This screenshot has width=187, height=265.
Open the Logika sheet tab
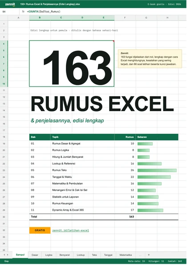click(49, 255)
